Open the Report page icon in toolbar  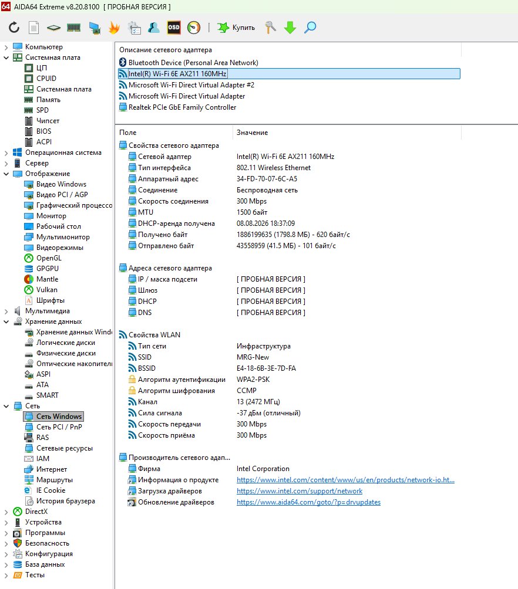pyautogui.click(x=34, y=28)
